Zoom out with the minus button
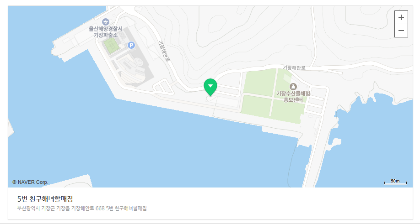Screen dimensions: 420x224 (x=401, y=31)
